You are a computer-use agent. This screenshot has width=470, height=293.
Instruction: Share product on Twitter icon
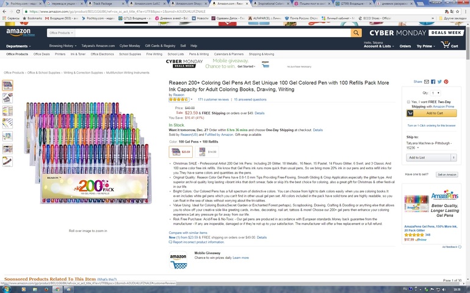pyautogui.click(x=439, y=82)
